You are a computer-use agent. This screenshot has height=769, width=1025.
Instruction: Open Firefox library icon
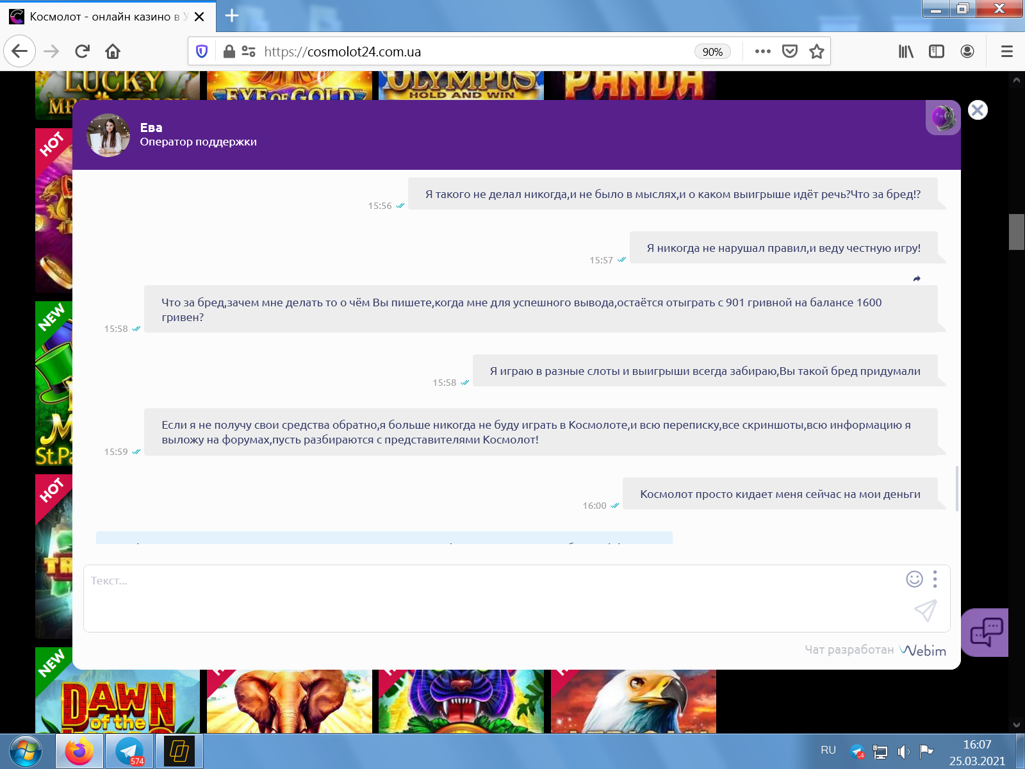[x=906, y=51]
